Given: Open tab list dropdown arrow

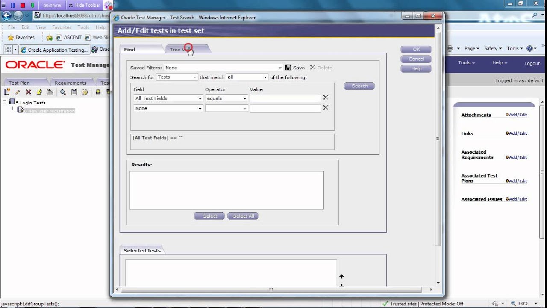Looking at the screenshot, I should 15,50.
